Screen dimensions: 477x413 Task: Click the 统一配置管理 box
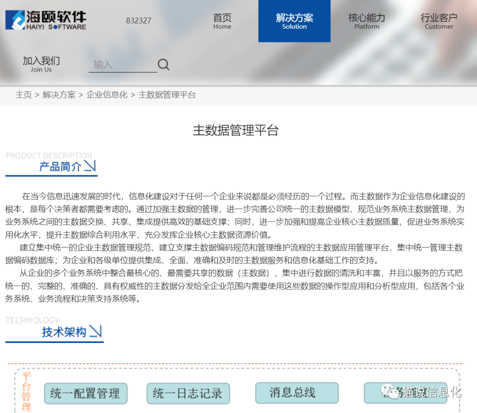click(85, 393)
